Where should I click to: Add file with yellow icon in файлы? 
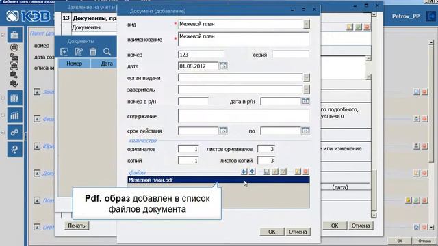click(x=298, y=172)
